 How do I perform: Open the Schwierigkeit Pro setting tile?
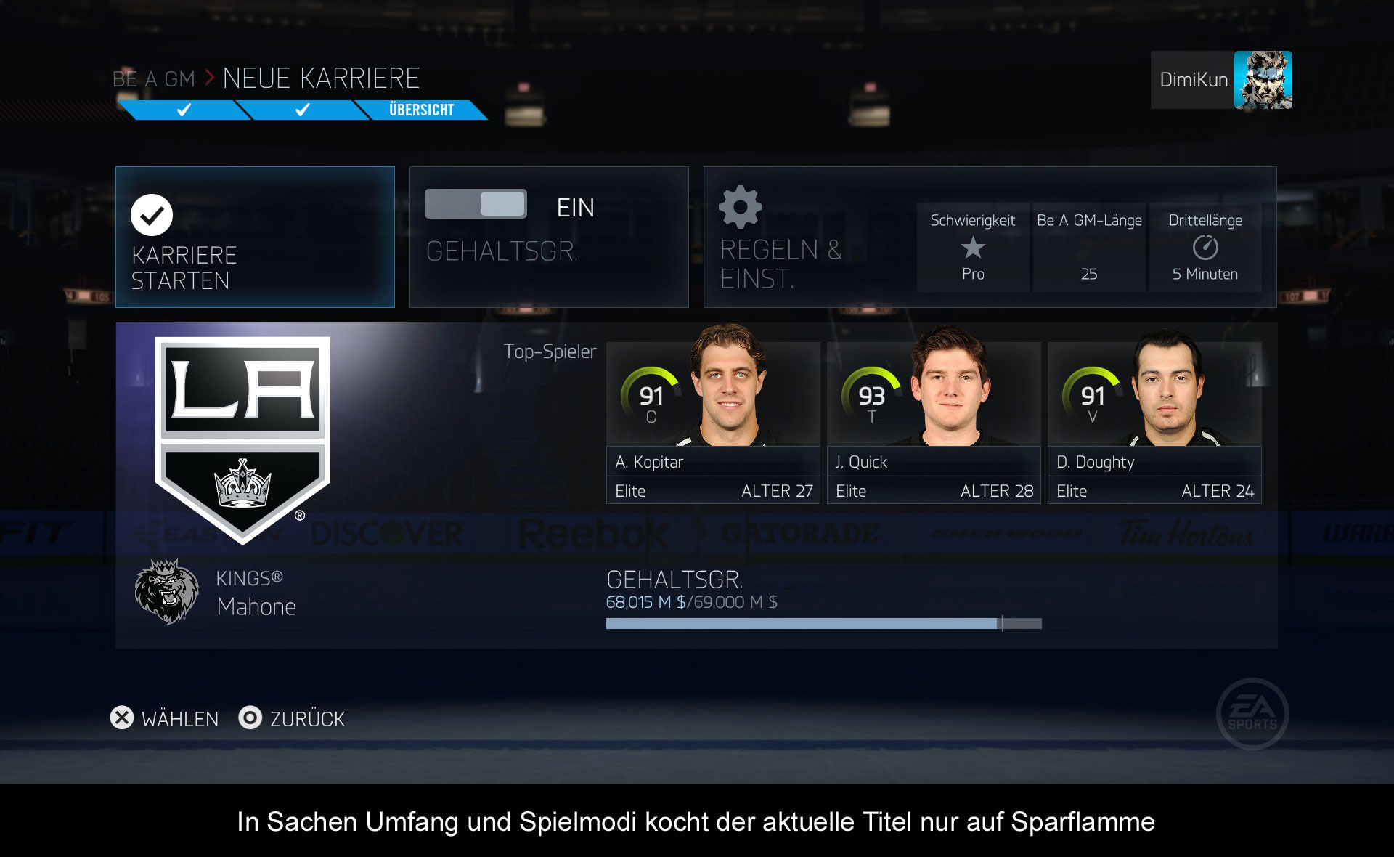coord(973,247)
